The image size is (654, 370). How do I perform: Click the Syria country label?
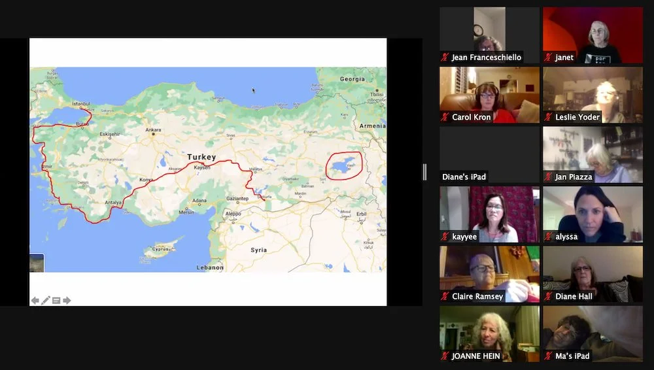(258, 250)
